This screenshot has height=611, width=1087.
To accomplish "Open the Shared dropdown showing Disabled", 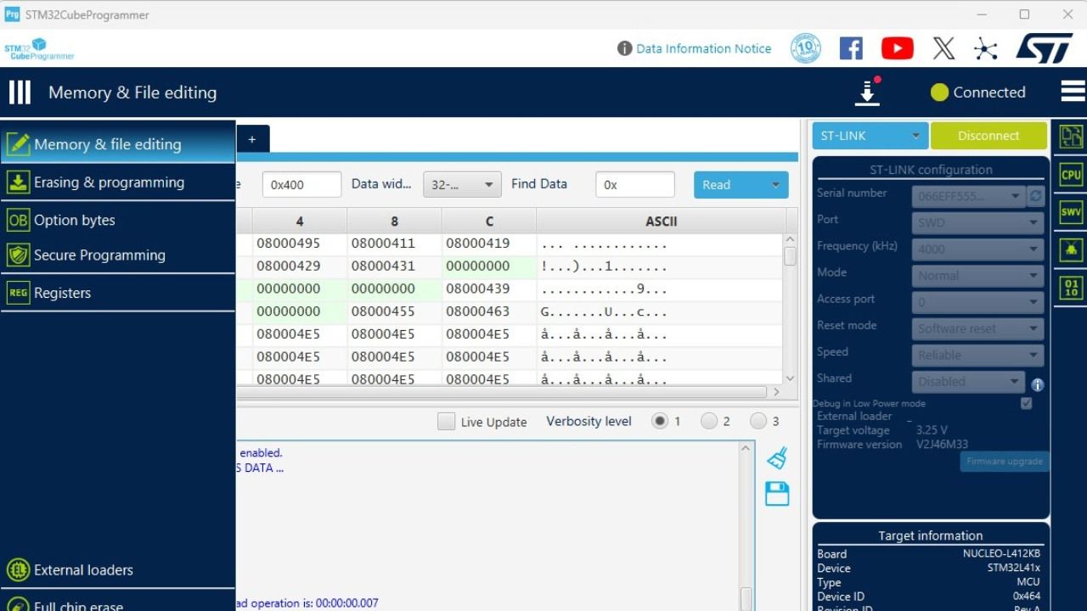I will point(968,382).
